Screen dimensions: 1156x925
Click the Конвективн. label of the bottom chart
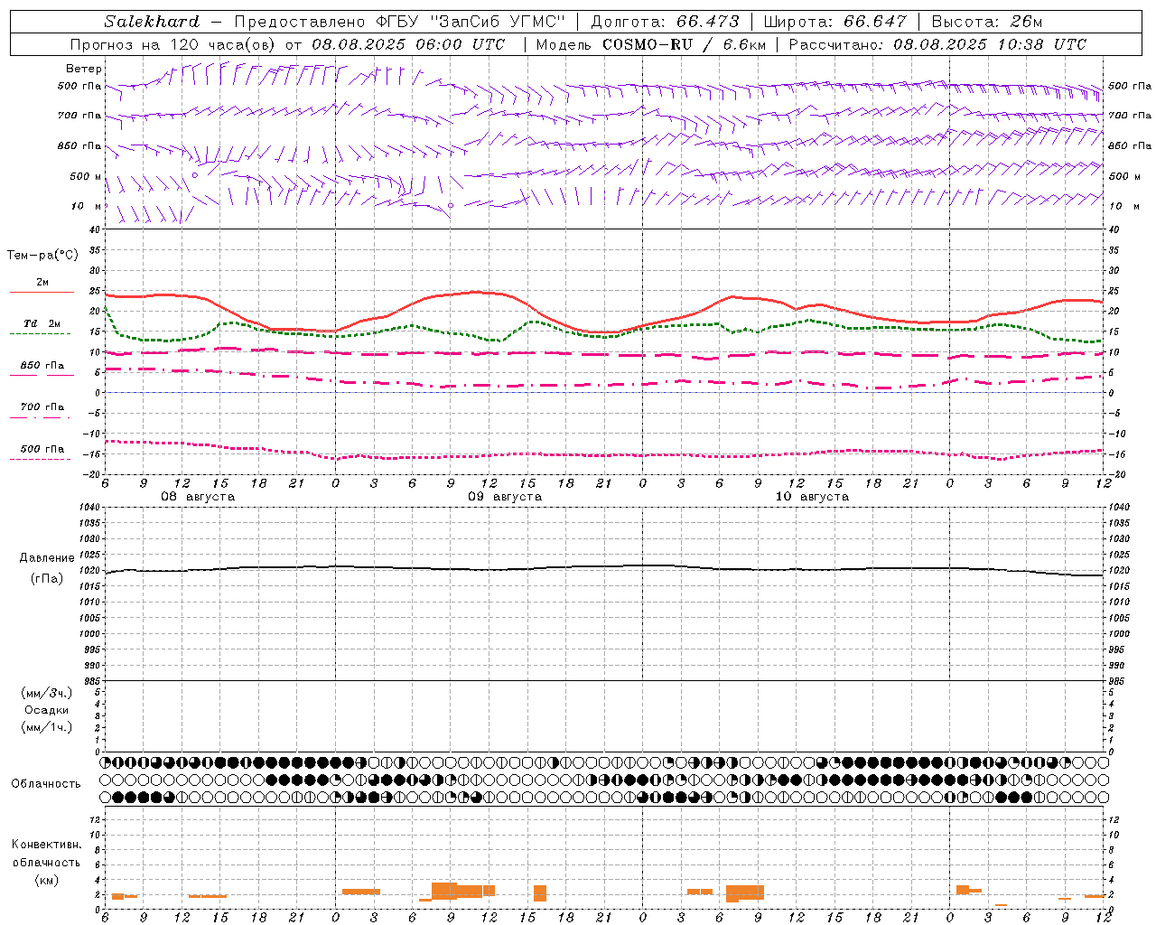(x=47, y=845)
